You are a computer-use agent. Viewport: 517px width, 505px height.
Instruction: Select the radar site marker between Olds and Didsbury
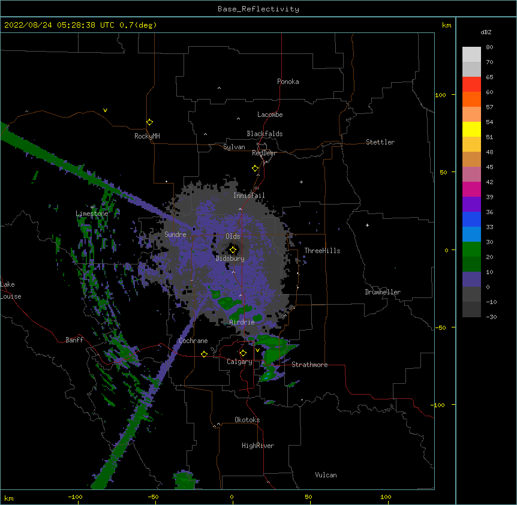[233, 250]
